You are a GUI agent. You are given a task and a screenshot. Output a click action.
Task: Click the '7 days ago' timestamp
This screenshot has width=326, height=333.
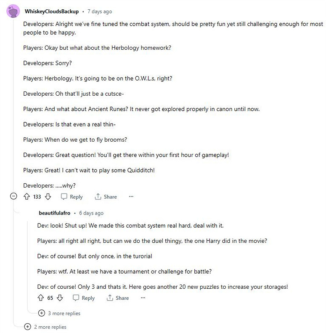click(100, 11)
